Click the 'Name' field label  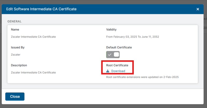pyautogui.click(x=15, y=29)
